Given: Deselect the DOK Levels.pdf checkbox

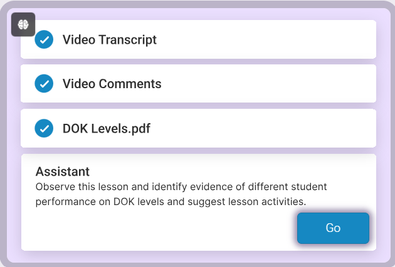Looking at the screenshot, I should 44,128.
